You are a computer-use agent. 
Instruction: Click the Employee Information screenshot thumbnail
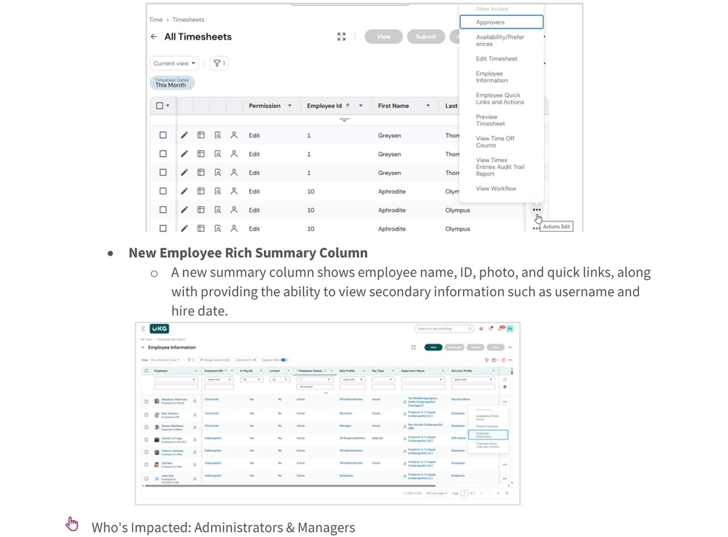coord(328,413)
